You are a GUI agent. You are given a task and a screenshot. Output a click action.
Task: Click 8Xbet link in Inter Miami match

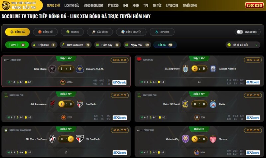119,82
